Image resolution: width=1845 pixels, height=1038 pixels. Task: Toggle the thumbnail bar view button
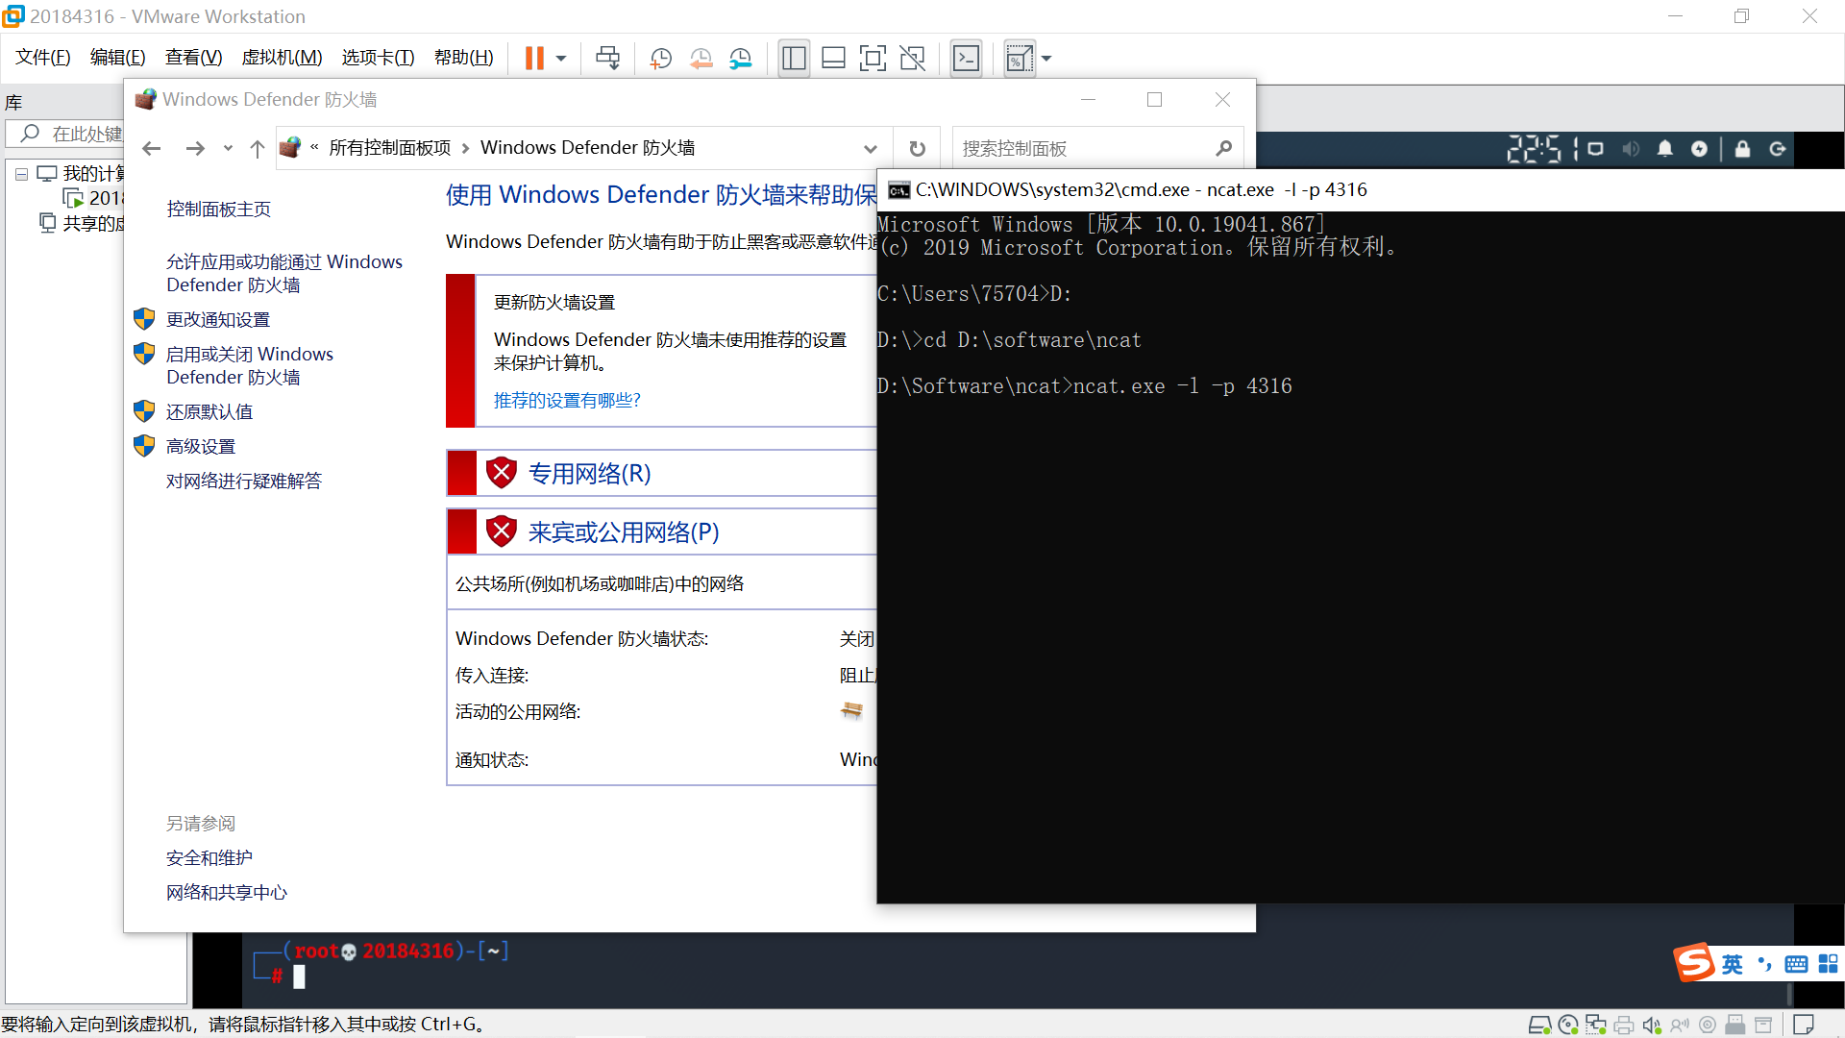[x=833, y=59]
